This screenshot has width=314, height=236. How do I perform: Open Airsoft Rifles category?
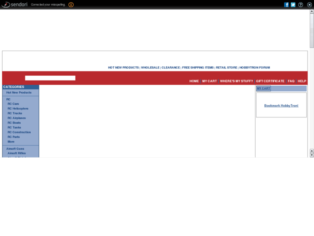pyautogui.click(x=16, y=153)
